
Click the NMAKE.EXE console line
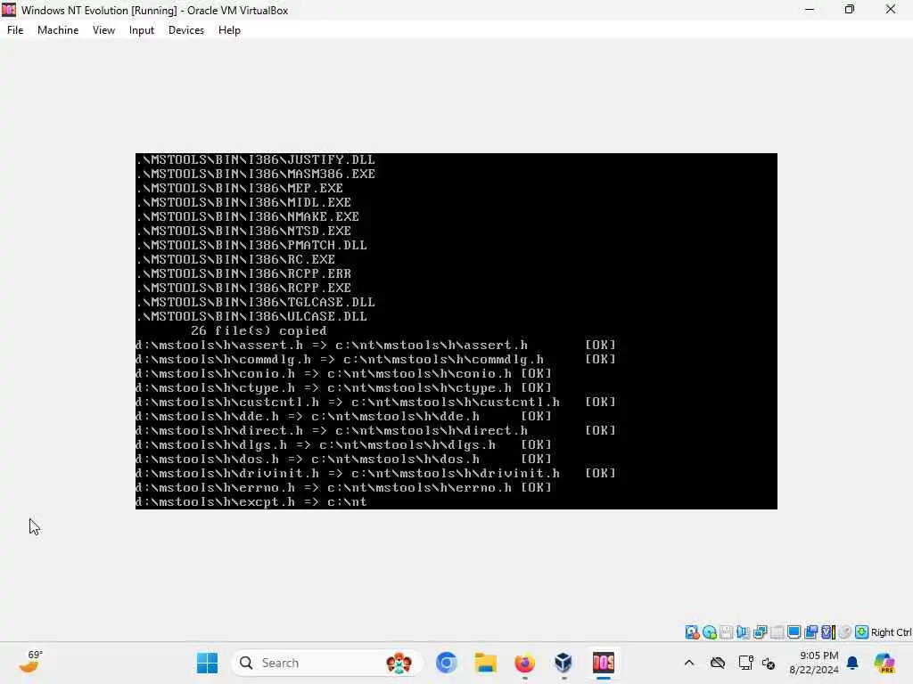(x=248, y=216)
